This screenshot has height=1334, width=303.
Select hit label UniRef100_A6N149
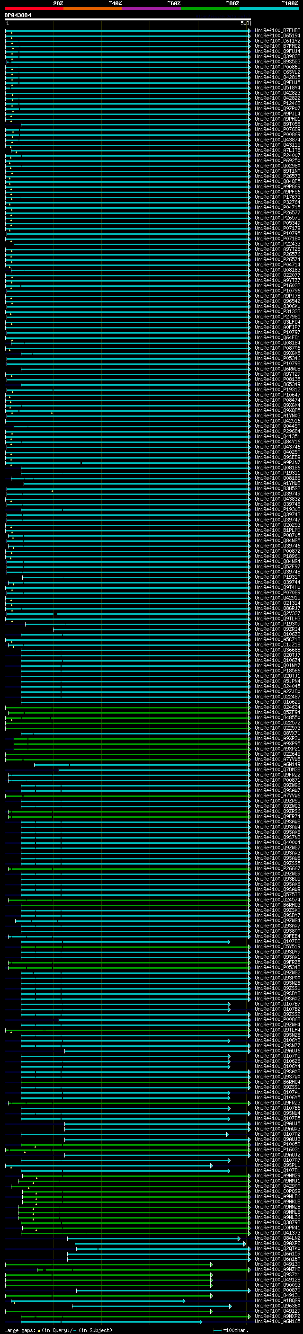coord(277,764)
